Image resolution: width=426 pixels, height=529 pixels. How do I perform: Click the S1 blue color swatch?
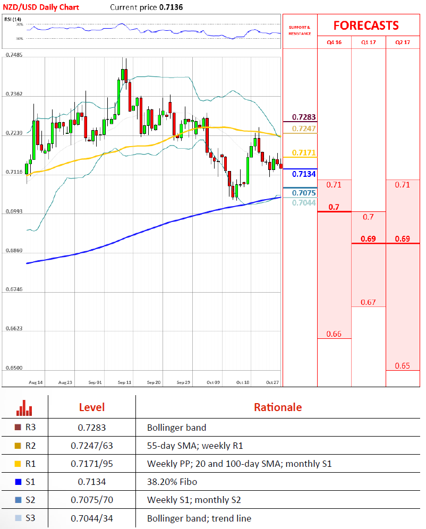18,482
